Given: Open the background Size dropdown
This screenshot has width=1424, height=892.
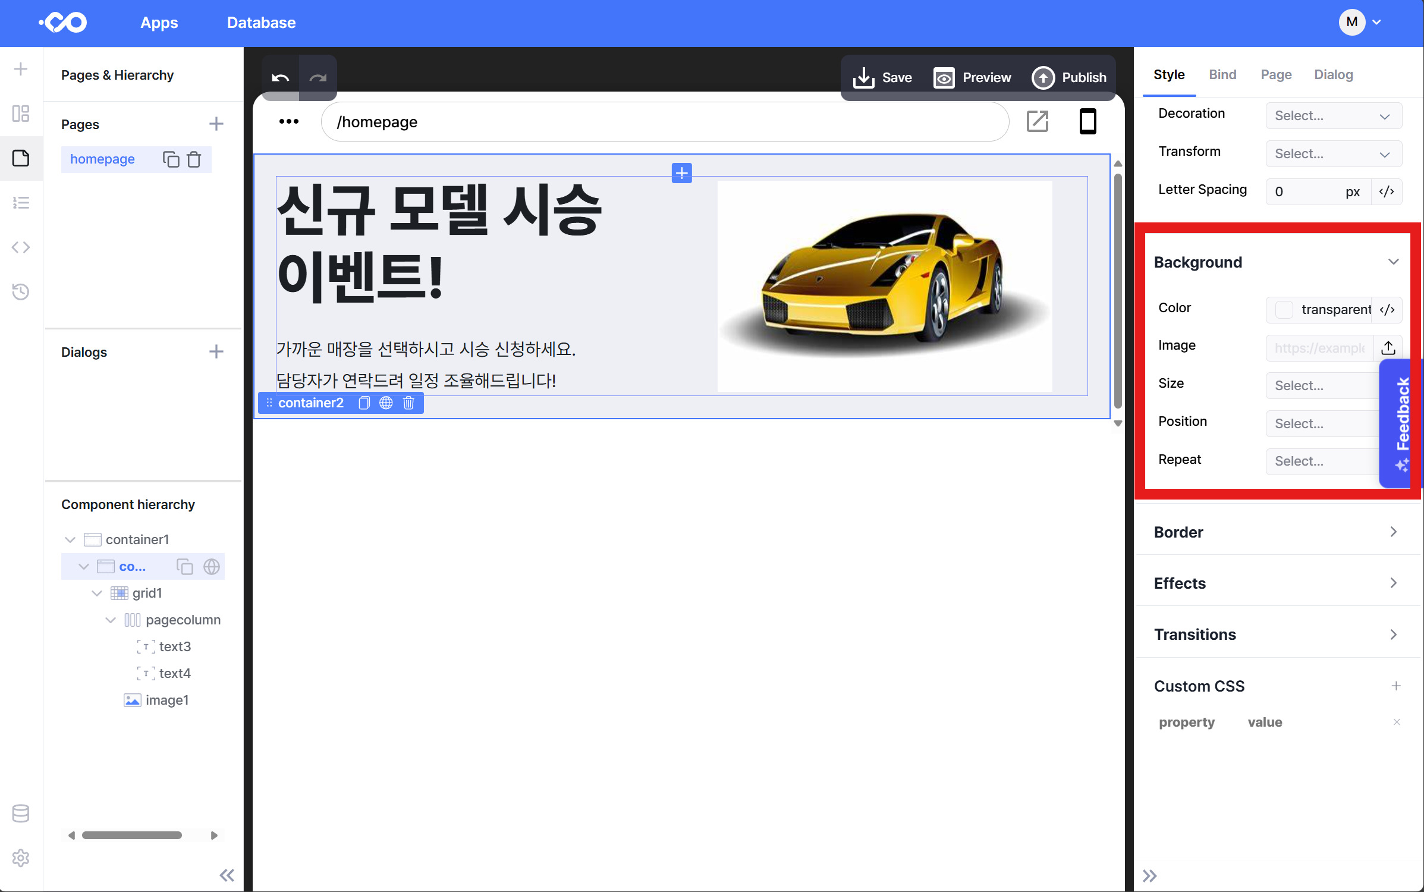Looking at the screenshot, I should [x=1322, y=385].
